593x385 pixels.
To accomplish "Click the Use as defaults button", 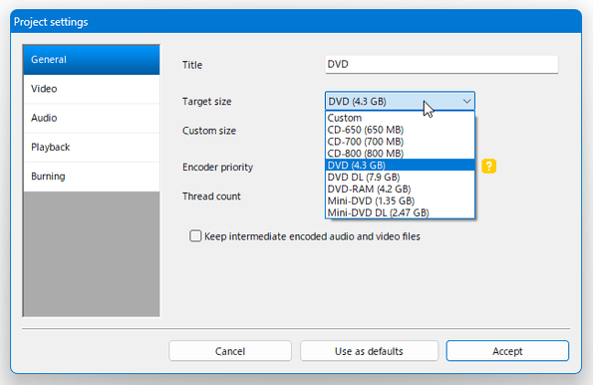I will pos(369,351).
